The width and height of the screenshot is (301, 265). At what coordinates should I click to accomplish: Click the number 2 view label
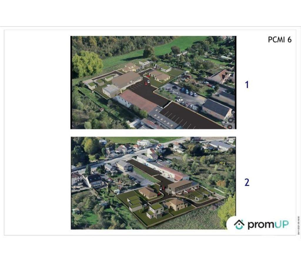point(247,182)
